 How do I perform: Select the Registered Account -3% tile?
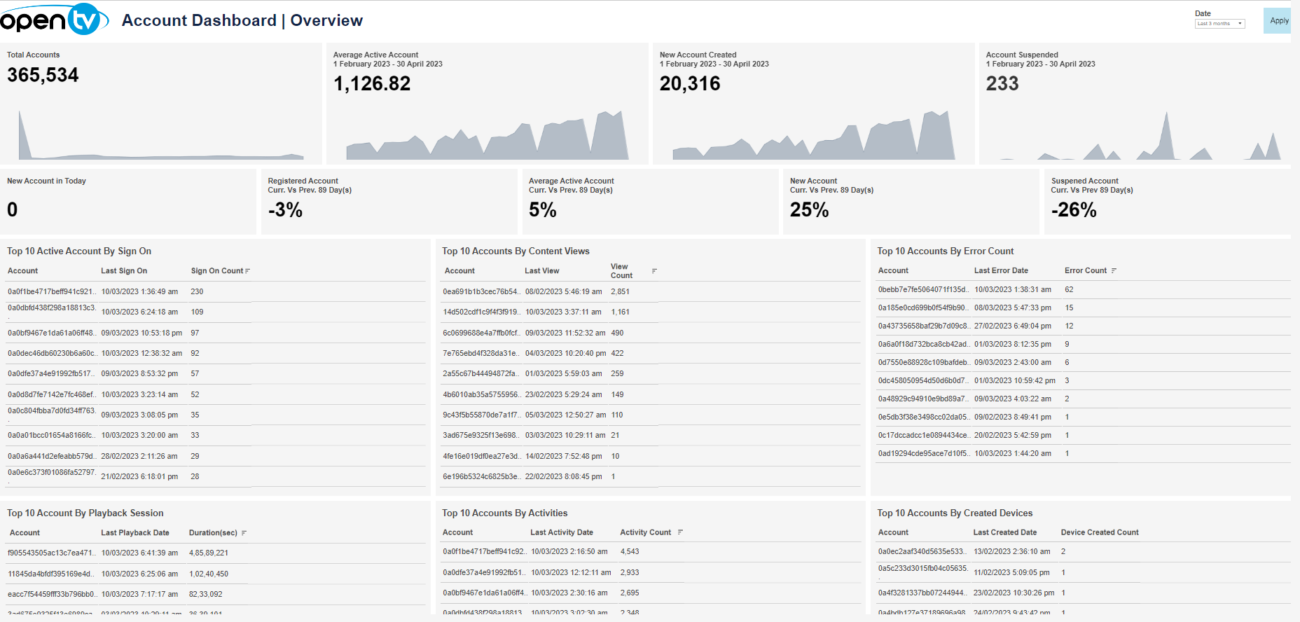click(x=389, y=202)
